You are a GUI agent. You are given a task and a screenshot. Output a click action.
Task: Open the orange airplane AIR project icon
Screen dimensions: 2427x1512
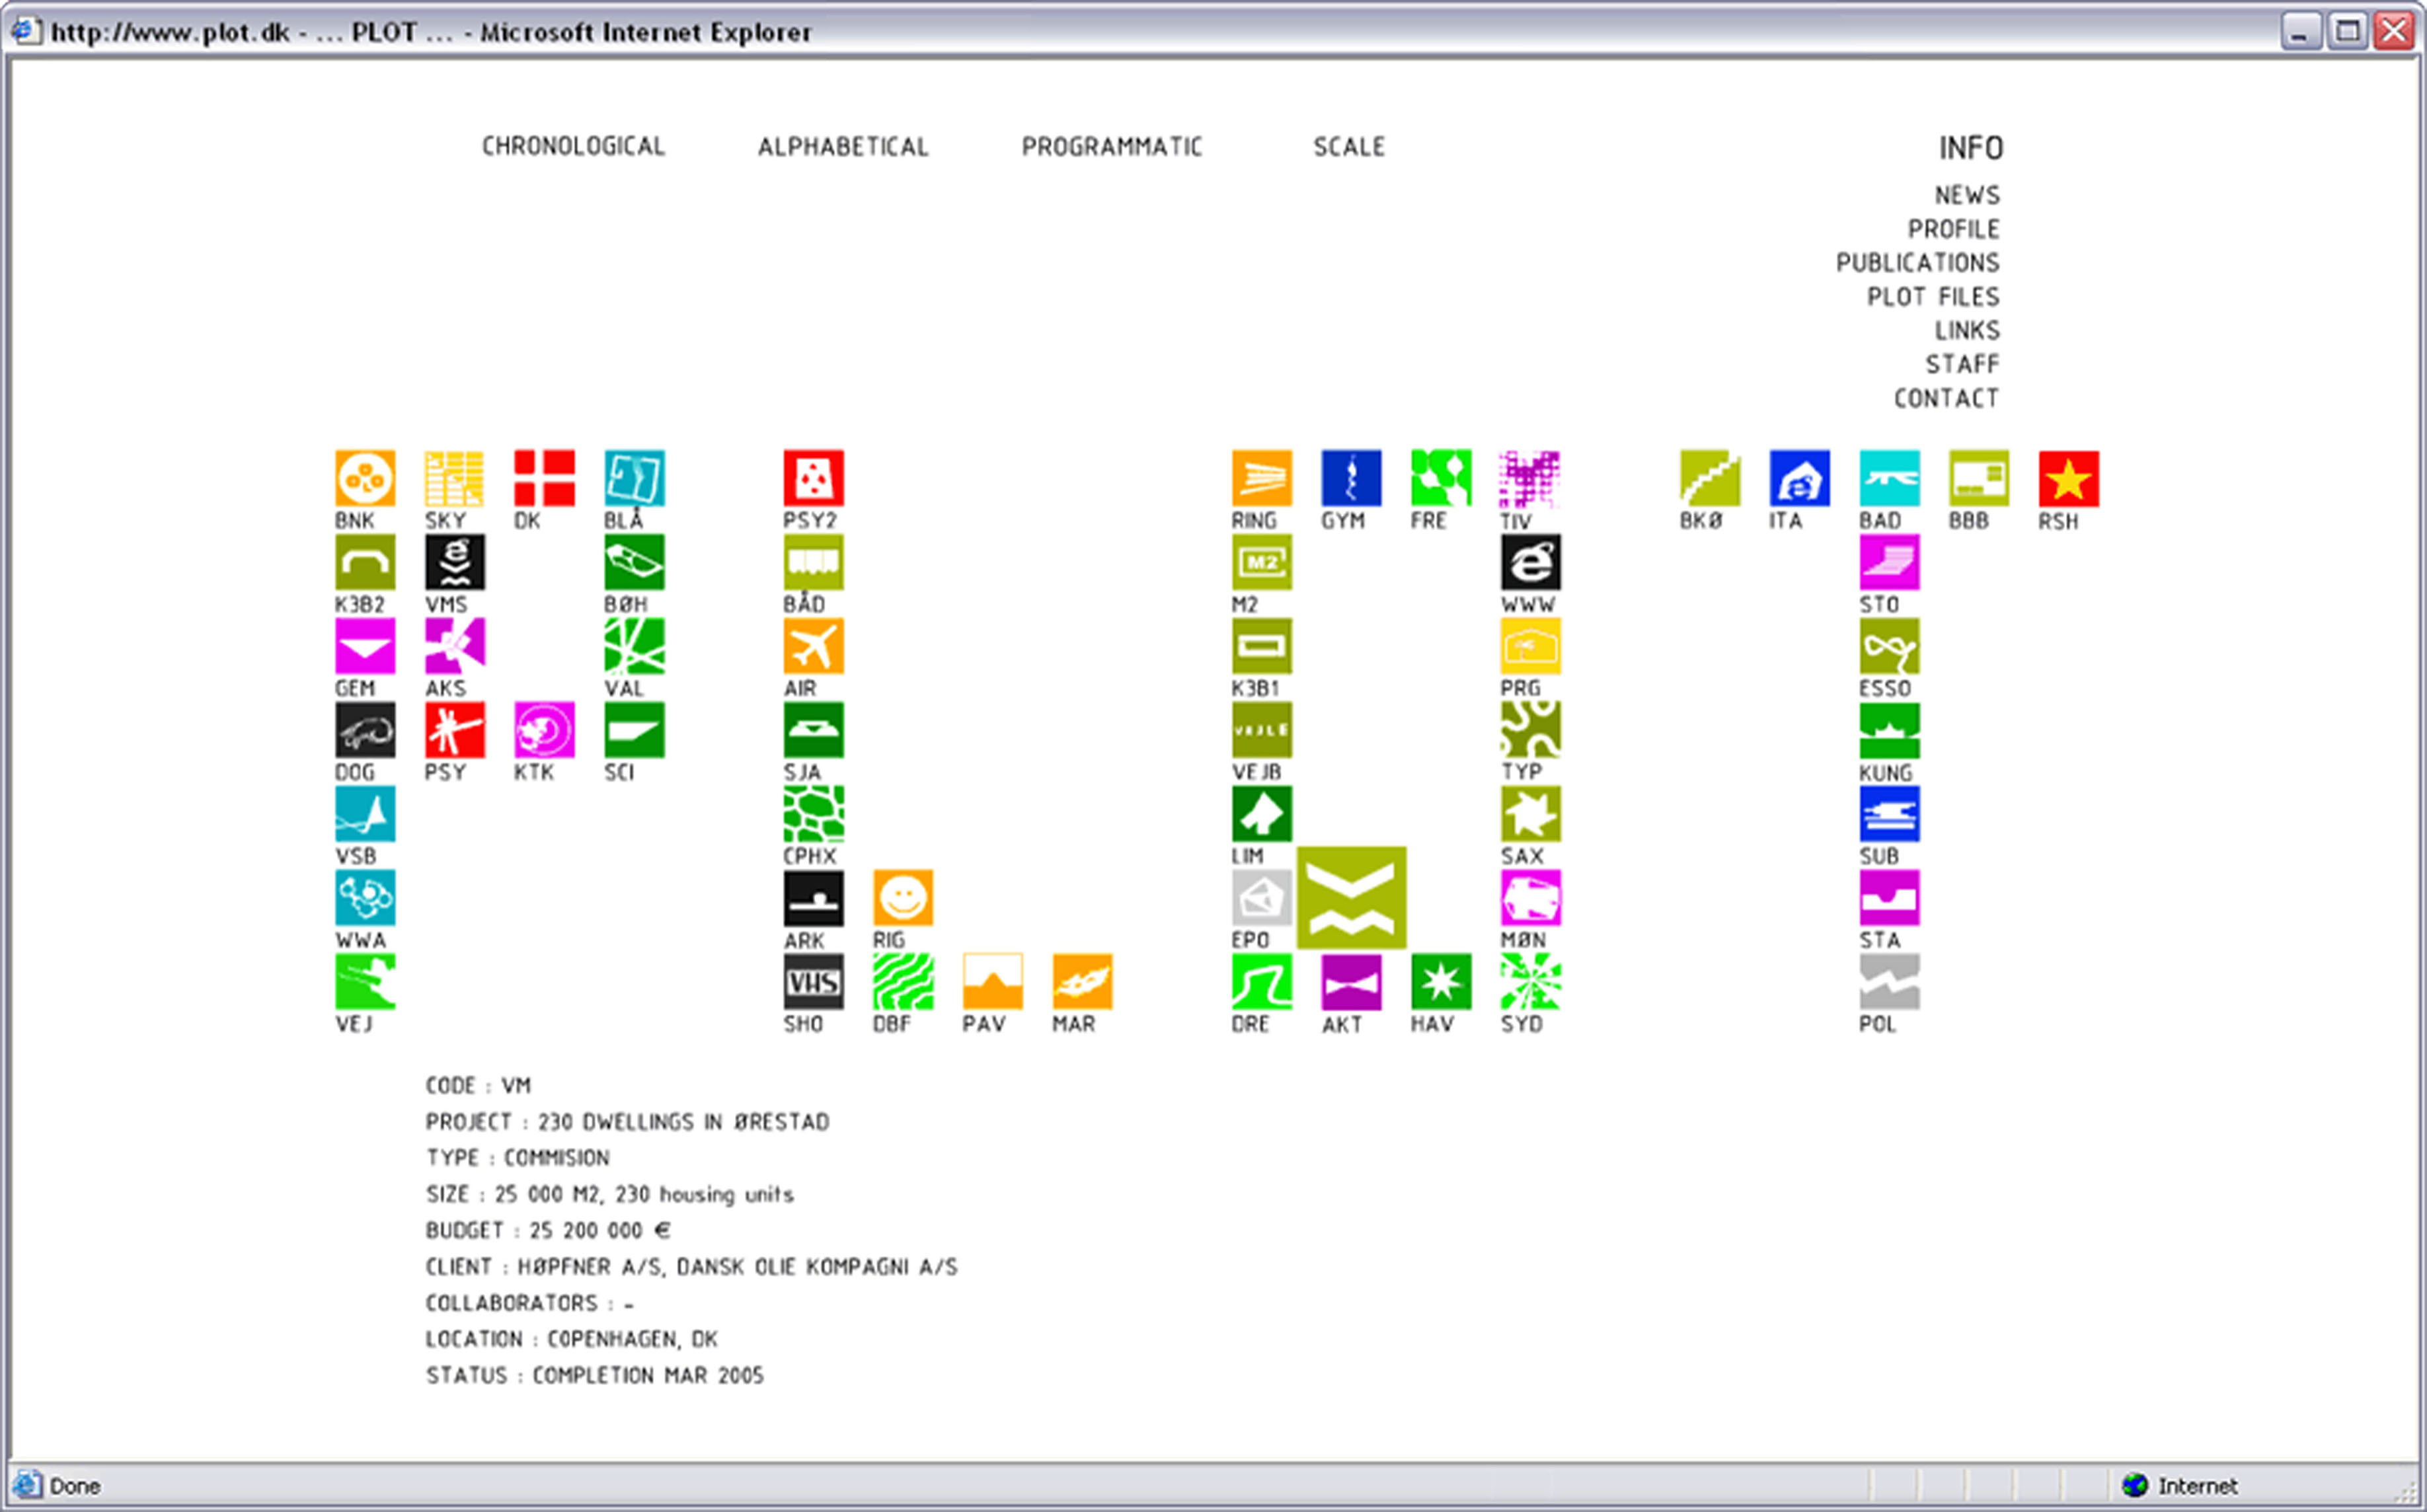pos(813,646)
